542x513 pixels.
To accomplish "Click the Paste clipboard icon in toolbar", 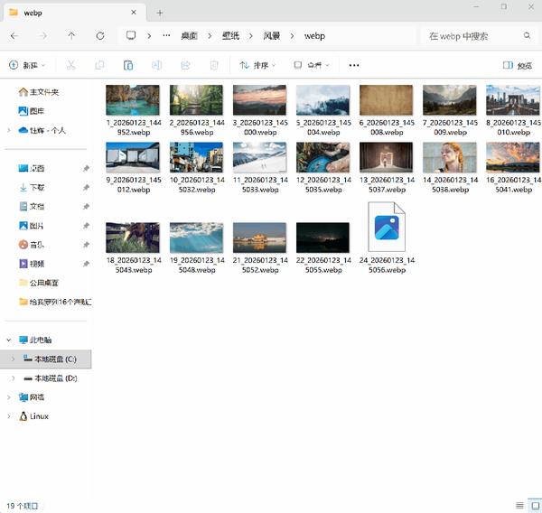I will click(128, 65).
